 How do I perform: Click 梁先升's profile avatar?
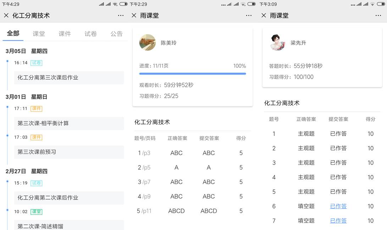[x=277, y=43]
